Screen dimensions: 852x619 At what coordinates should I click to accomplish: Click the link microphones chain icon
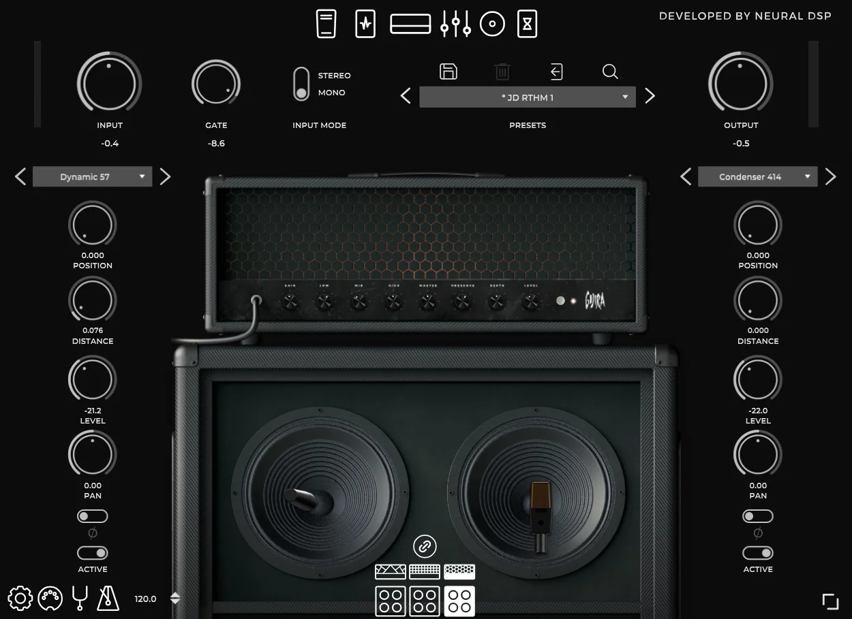coord(425,546)
